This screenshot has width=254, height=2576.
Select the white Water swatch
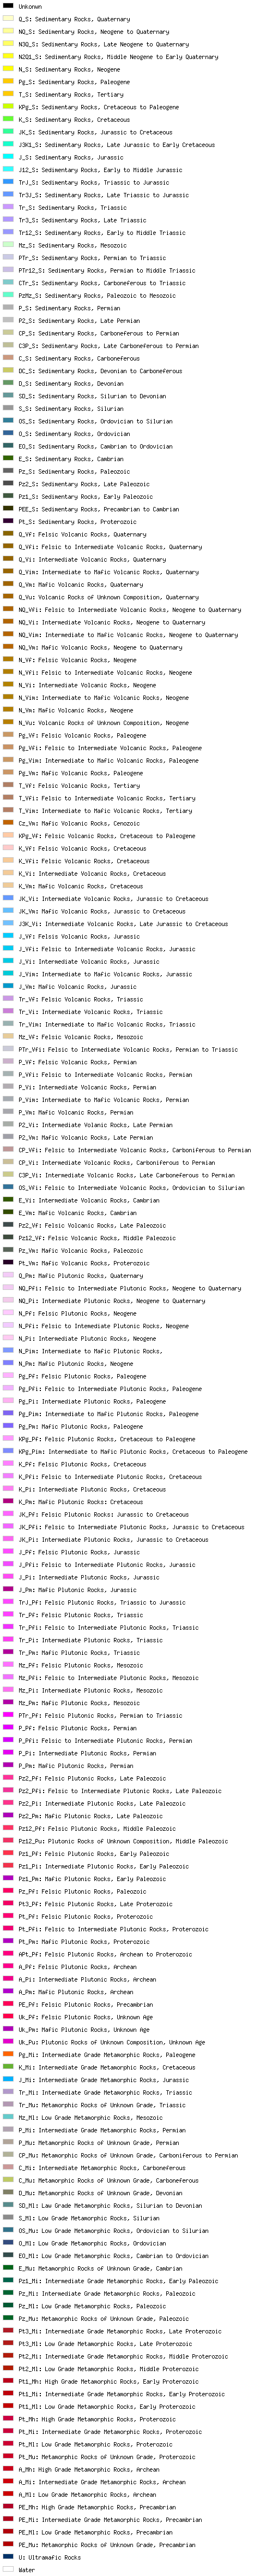click(x=8, y=2569)
